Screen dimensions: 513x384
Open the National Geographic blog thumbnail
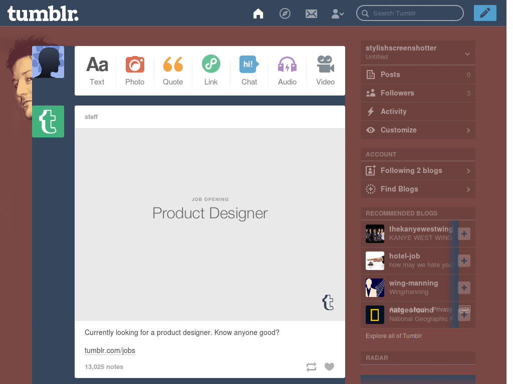coord(375,315)
